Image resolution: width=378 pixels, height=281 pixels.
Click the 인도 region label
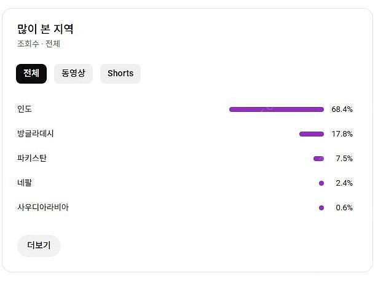point(25,109)
